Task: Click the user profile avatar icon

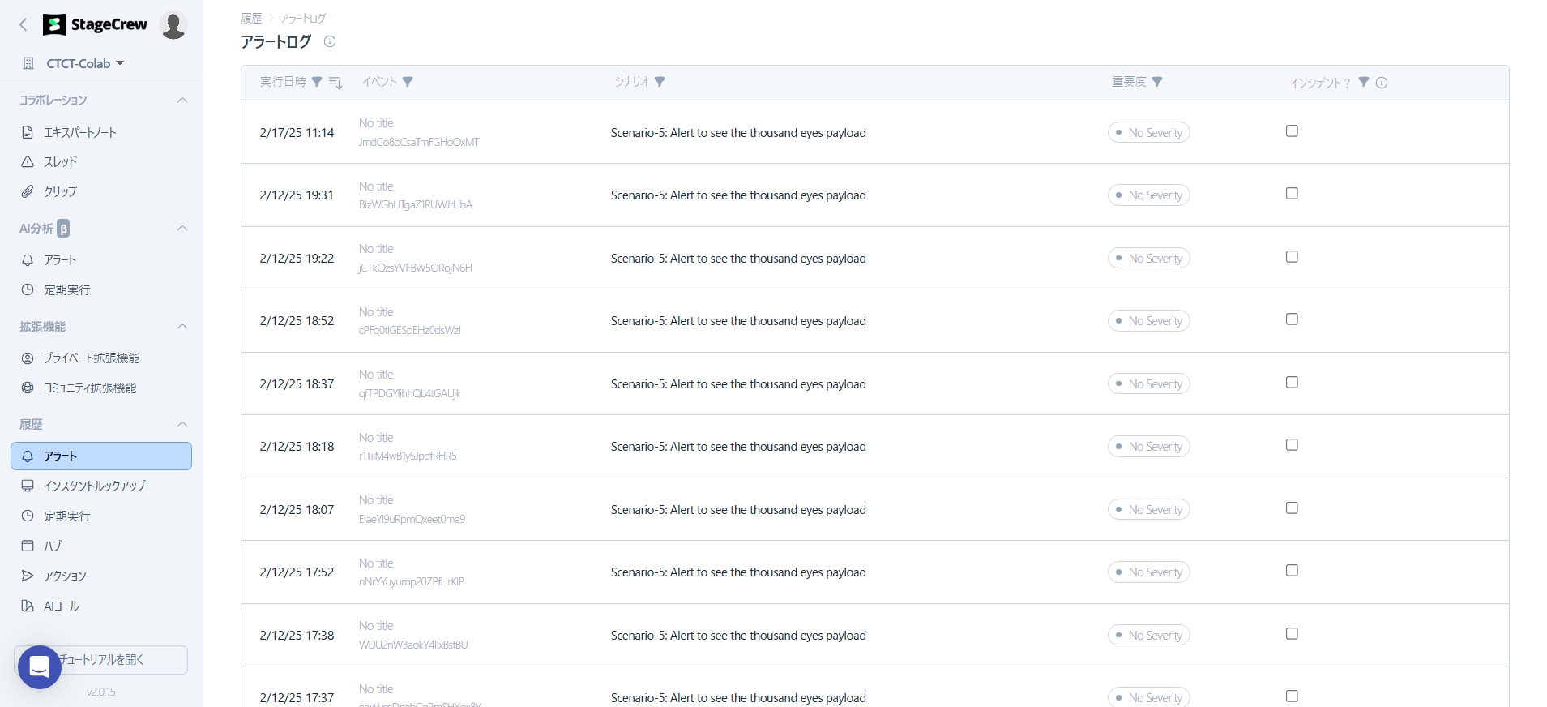Action: click(173, 25)
